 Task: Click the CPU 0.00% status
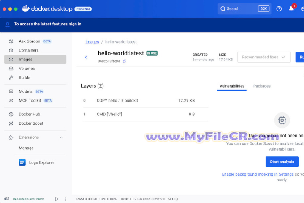pos(108,199)
